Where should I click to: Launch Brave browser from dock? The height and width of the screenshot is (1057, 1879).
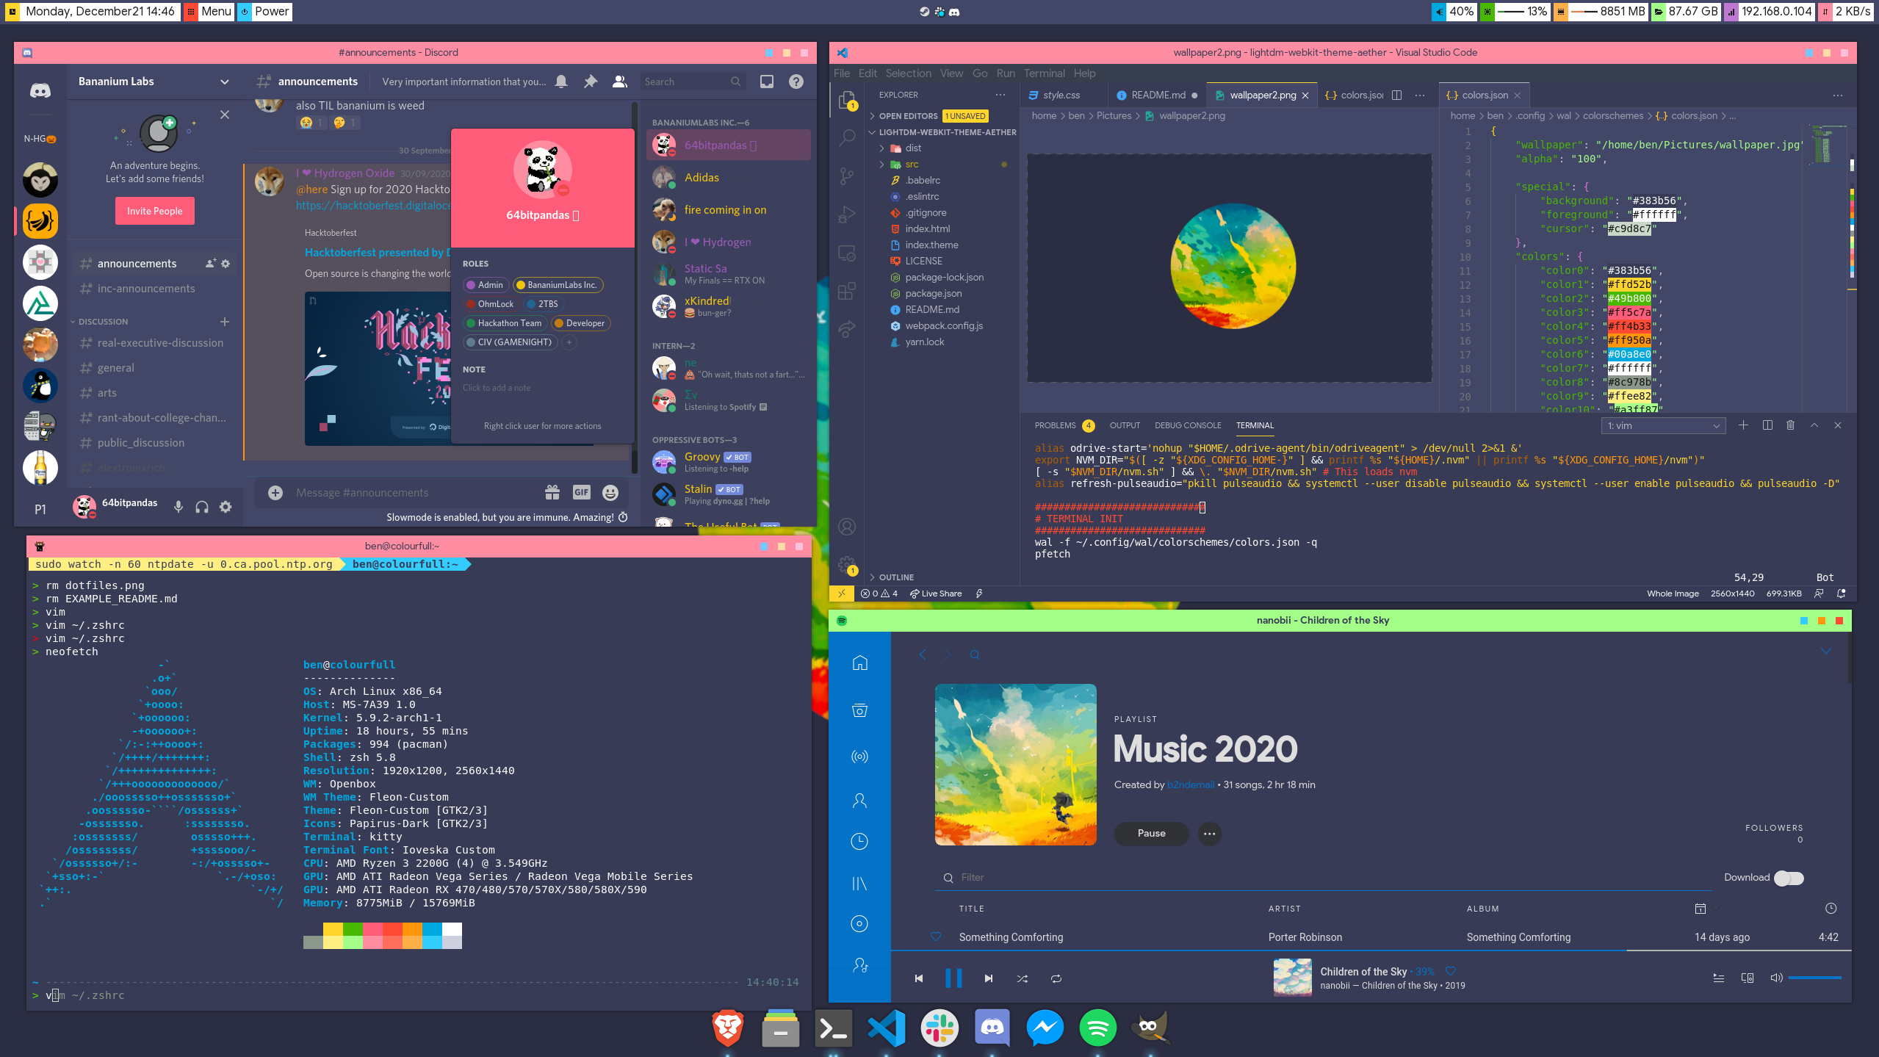(728, 1028)
